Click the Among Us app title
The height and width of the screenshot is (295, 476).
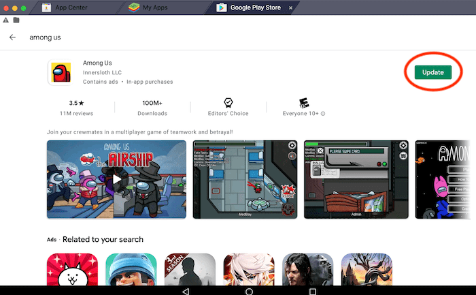pyautogui.click(x=97, y=63)
